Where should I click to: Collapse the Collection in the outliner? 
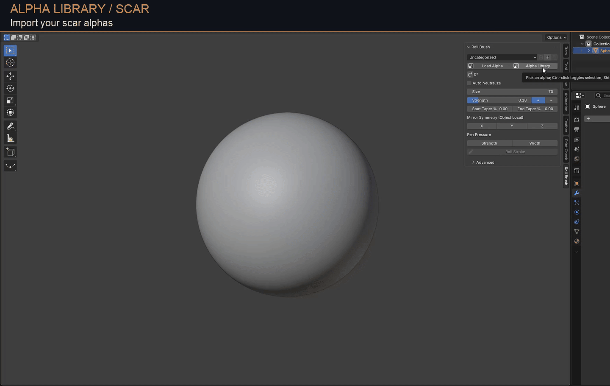582,44
